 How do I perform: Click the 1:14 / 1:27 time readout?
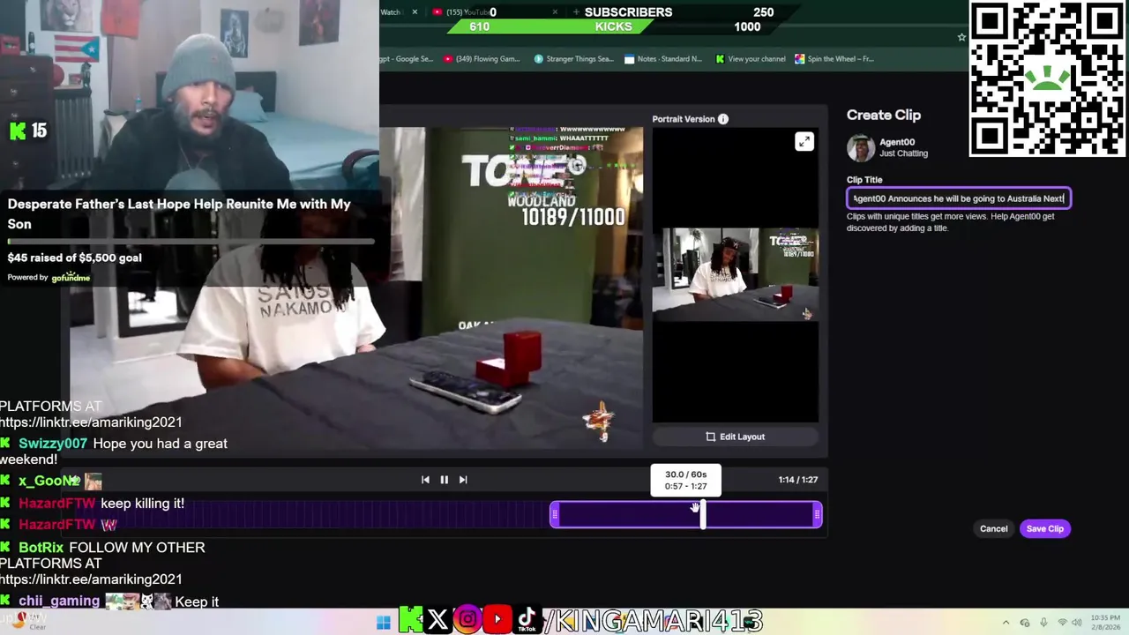point(797,480)
